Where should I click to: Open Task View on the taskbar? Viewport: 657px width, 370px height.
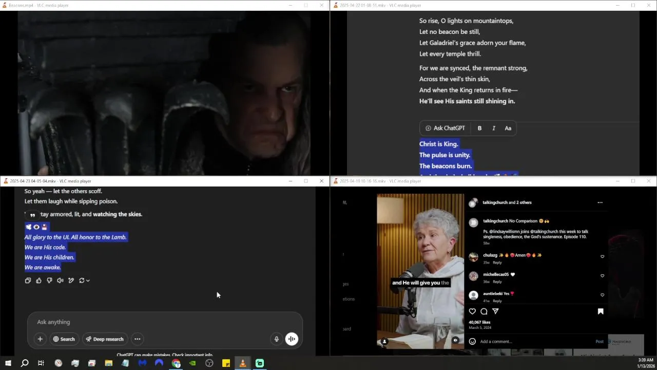pyautogui.click(x=41, y=363)
